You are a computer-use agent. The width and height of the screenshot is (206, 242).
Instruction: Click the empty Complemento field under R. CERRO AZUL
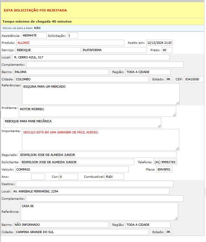[105, 65]
